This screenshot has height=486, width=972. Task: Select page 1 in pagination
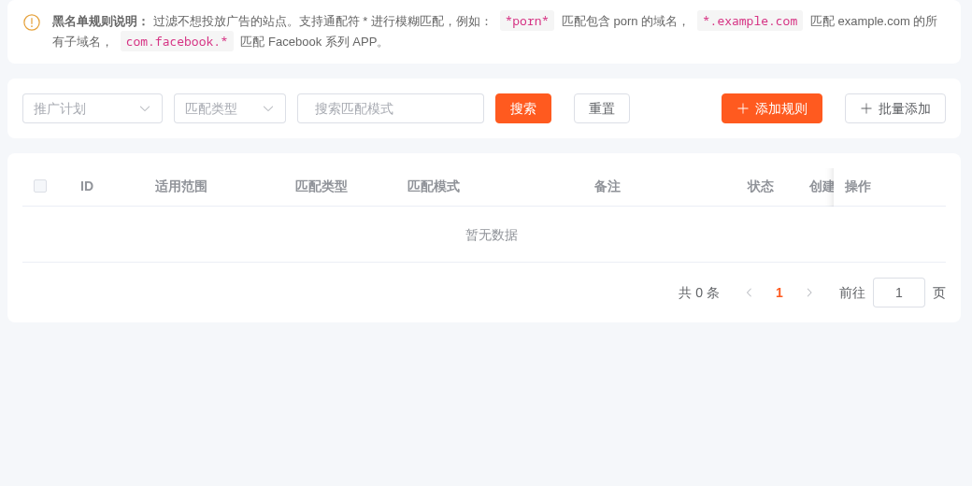coord(779,293)
